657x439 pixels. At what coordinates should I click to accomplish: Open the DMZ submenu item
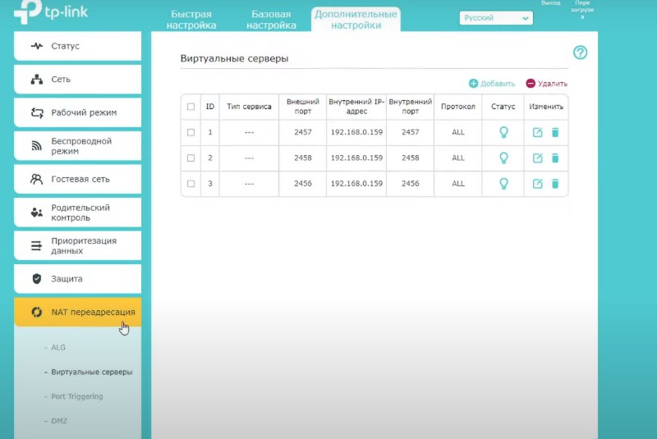point(59,421)
